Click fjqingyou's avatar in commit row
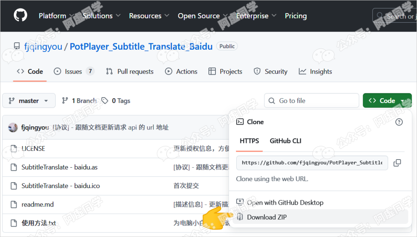This screenshot has height=237, width=417. point(13,128)
